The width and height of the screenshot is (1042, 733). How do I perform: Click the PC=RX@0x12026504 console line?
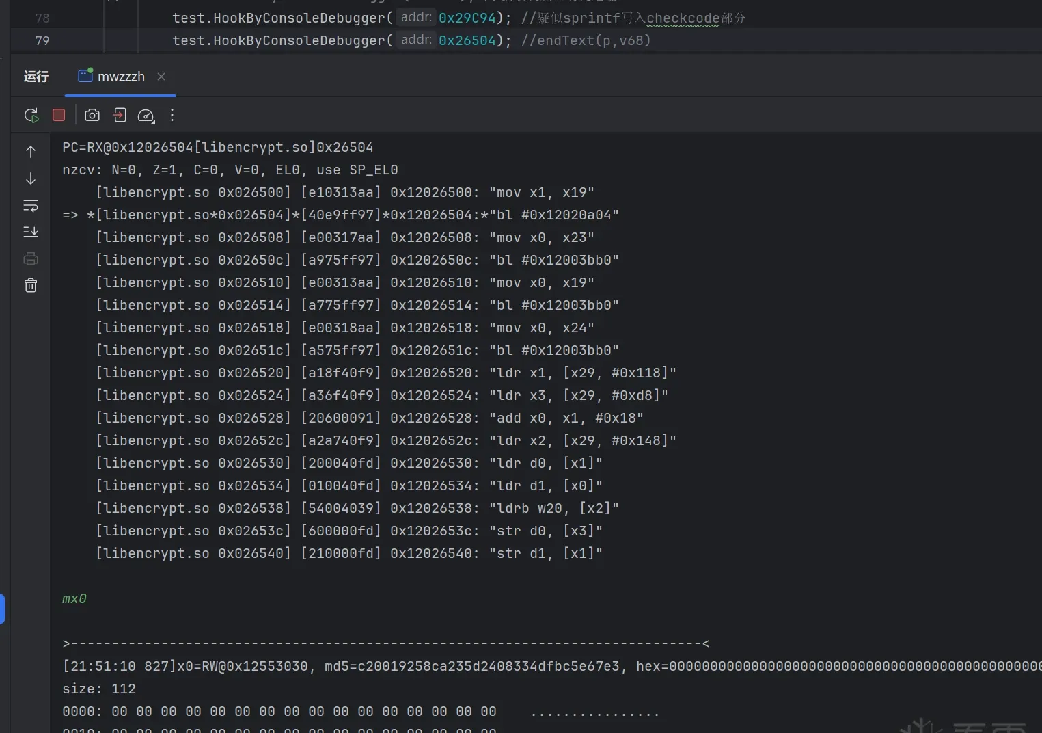218,147
